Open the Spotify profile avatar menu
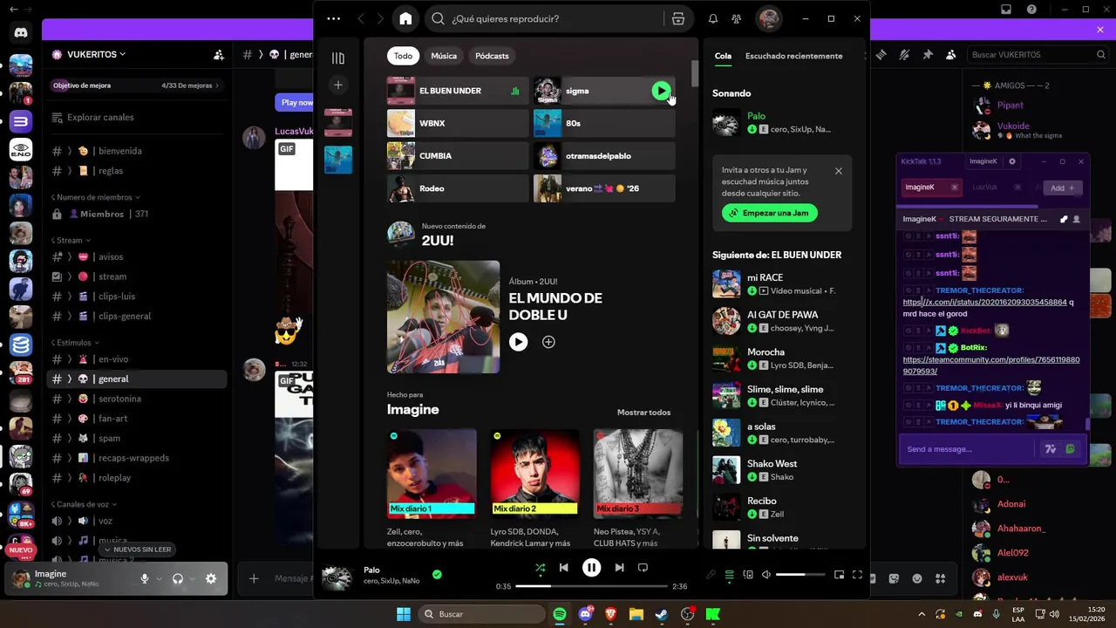The image size is (1116, 628). click(x=768, y=18)
